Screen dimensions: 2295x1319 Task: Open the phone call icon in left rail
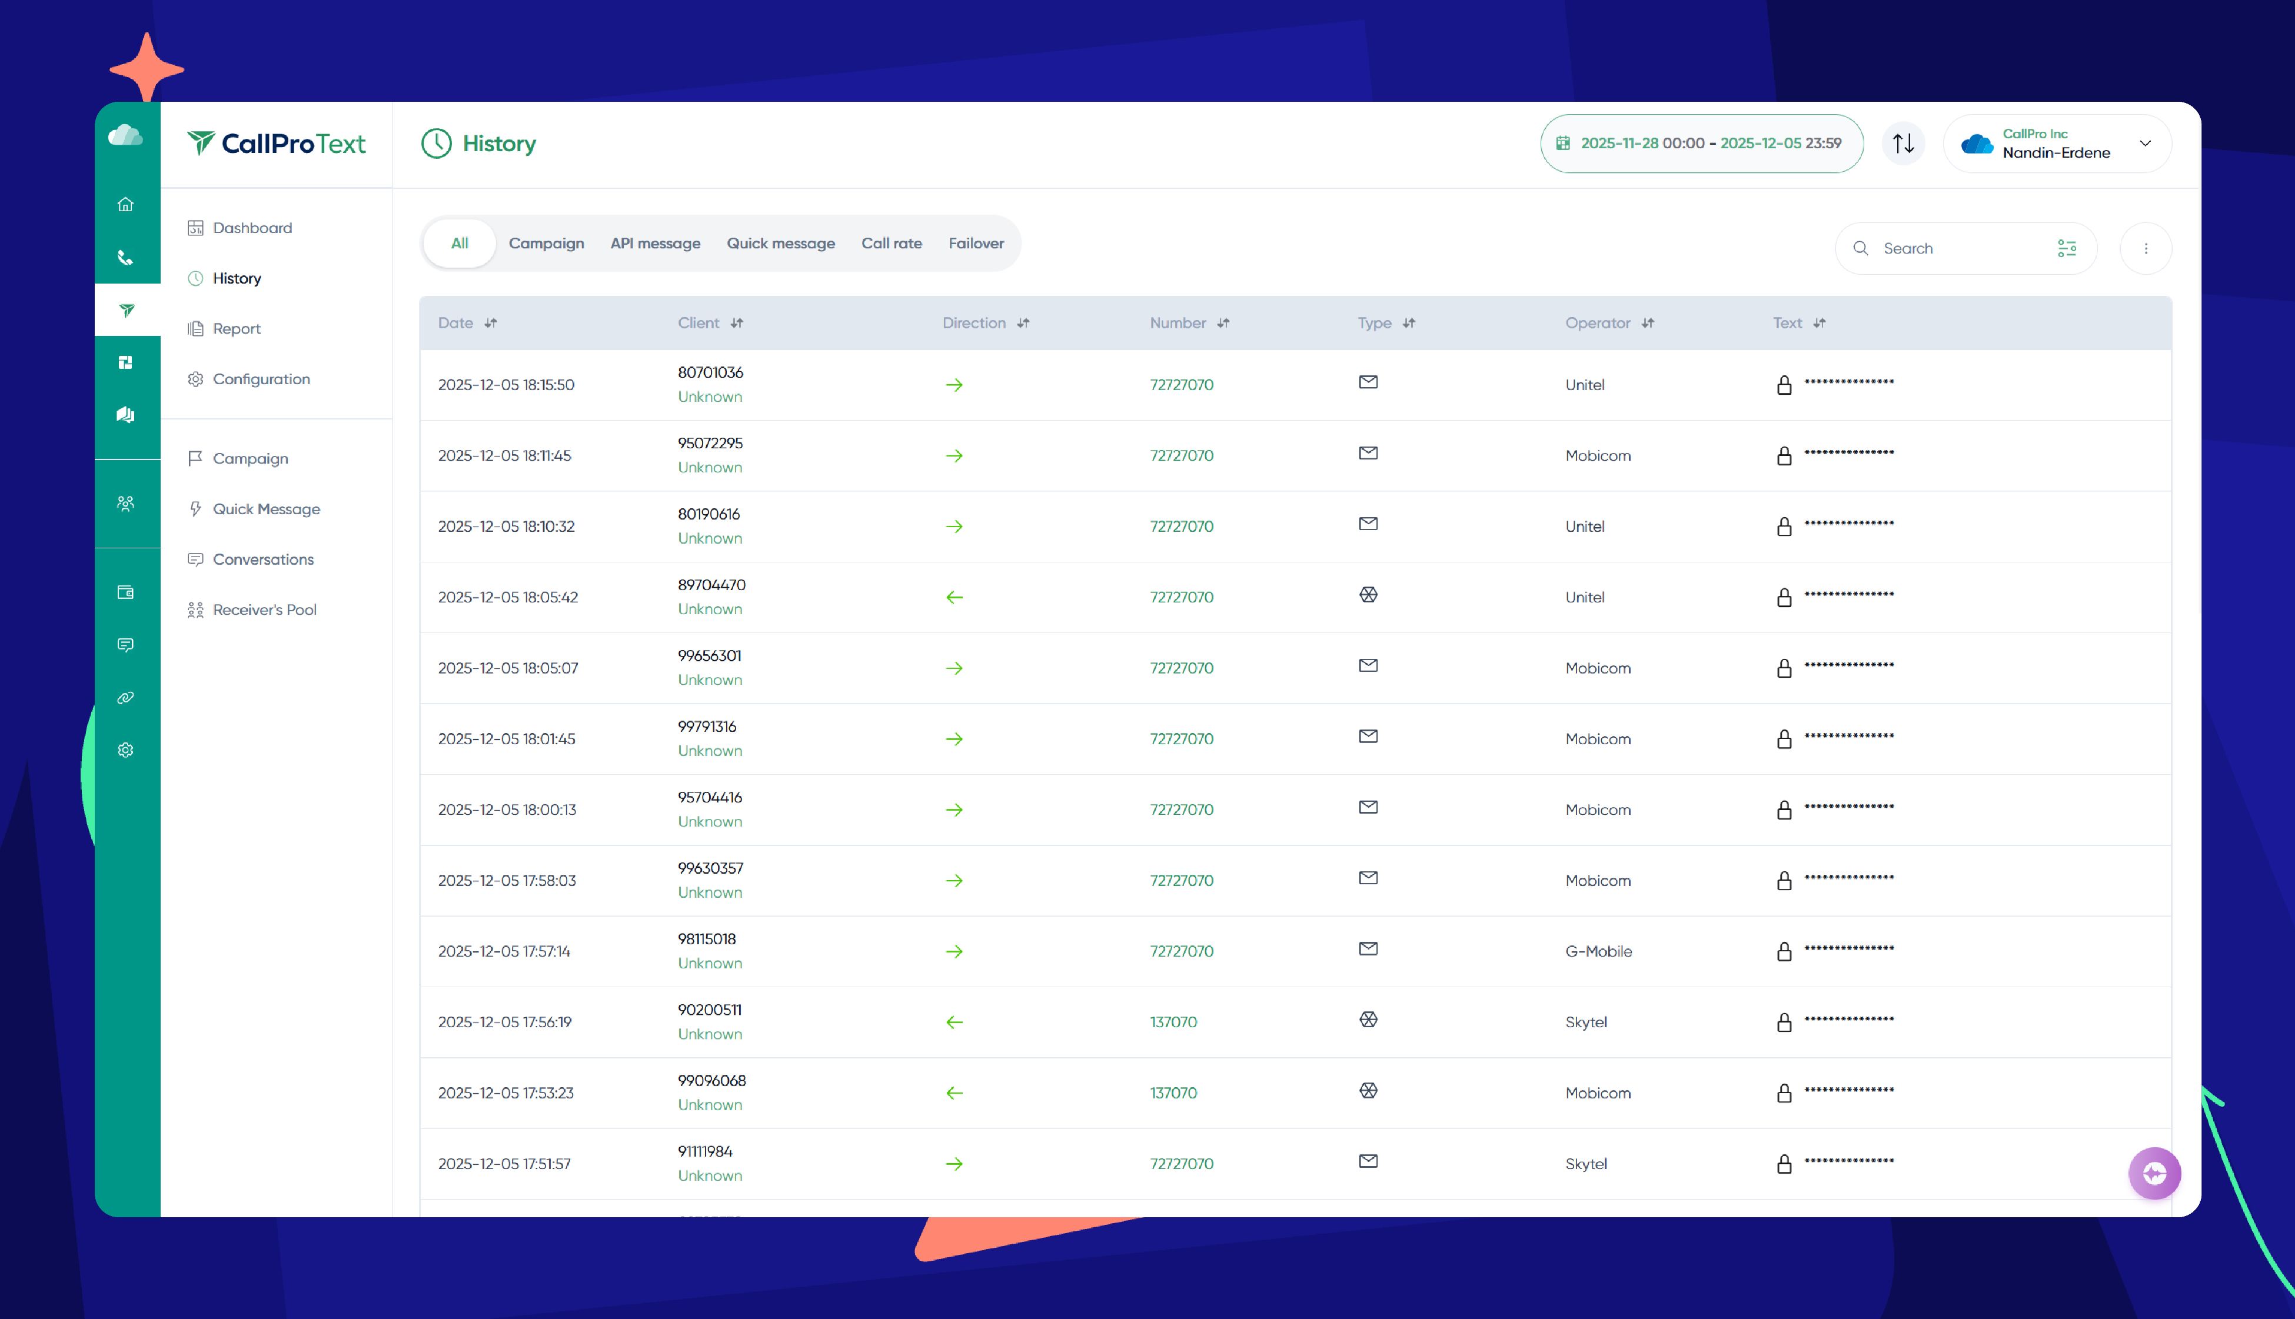click(126, 258)
